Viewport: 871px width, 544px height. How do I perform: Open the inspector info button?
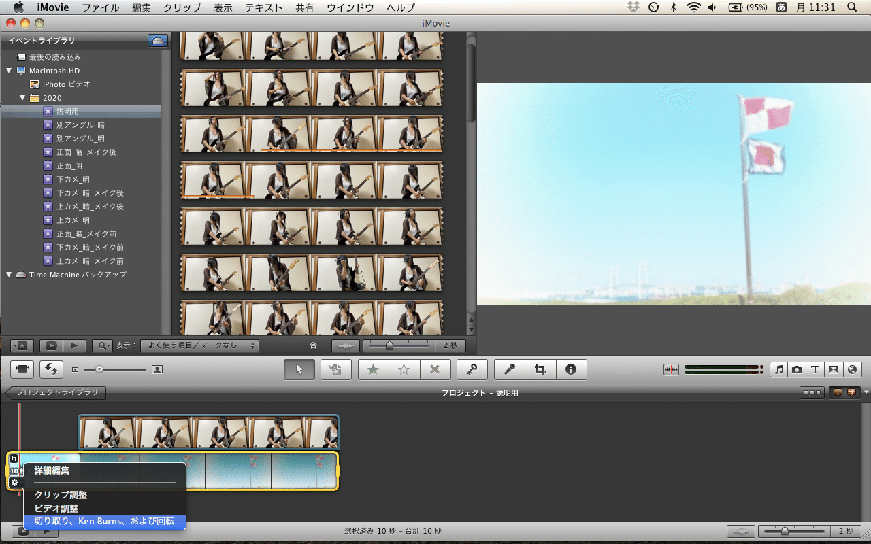coord(571,369)
